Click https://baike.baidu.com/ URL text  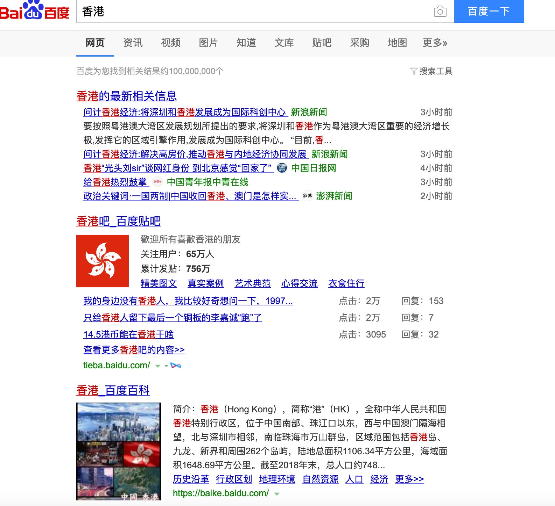(x=221, y=493)
